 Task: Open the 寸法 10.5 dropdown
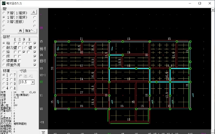pyautogui.click(x=33, y=82)
